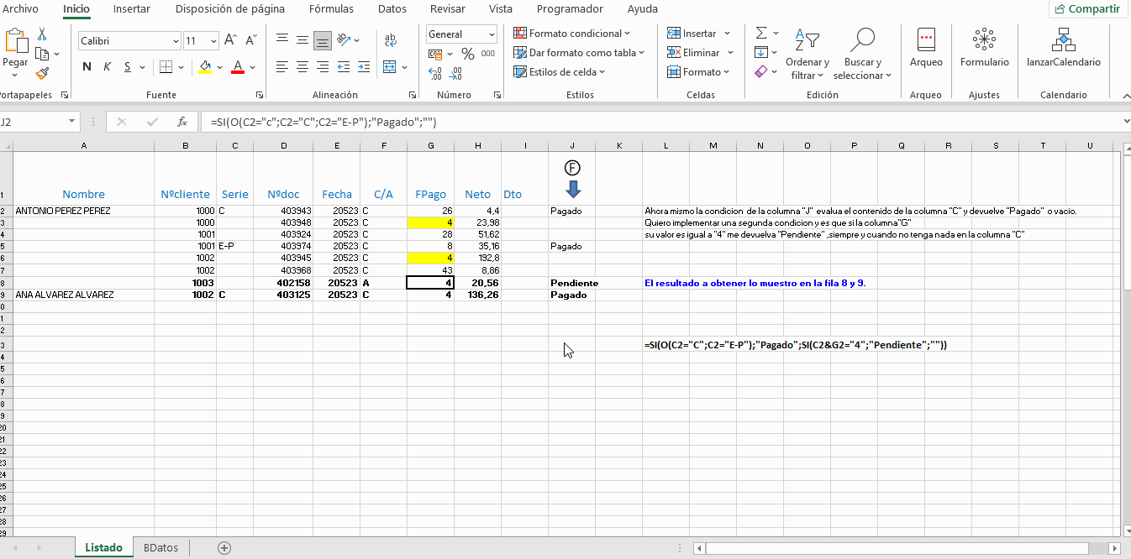Toggle left text alignment
1131x559 pixels.
tap(282, 67)
